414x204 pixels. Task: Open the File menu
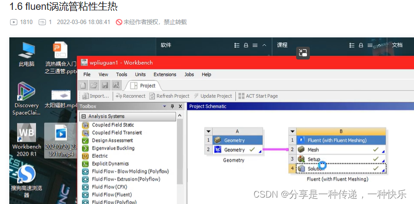(x=87, y=75)
